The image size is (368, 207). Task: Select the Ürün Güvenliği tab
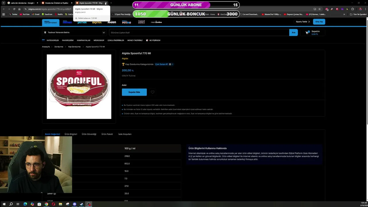pos(89,134)
